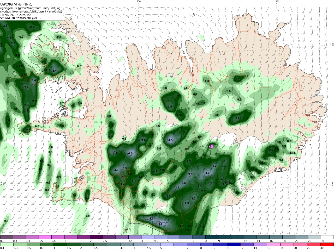Screen dimensions: 334x250
Task: Click the '3.7' precipitation value on the map
Action: pyautogui.click(x=177, y=187)
